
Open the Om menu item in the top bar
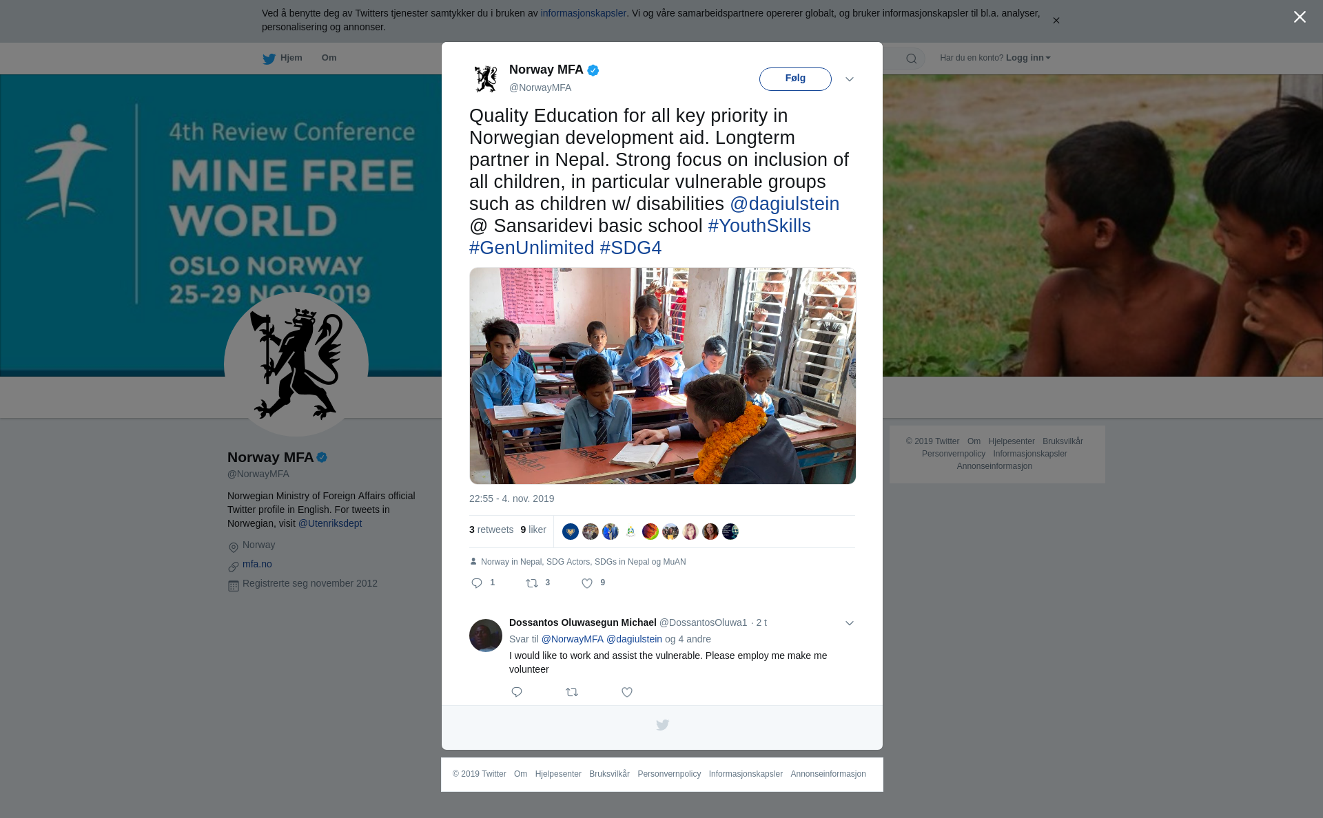click(329, 58)
